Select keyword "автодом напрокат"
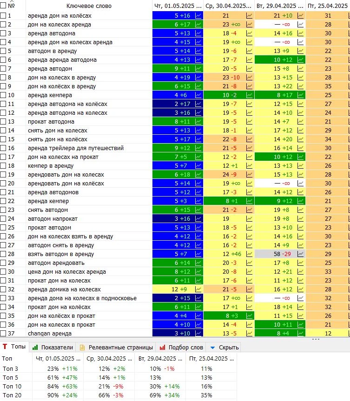 click(x=53, y=219)
